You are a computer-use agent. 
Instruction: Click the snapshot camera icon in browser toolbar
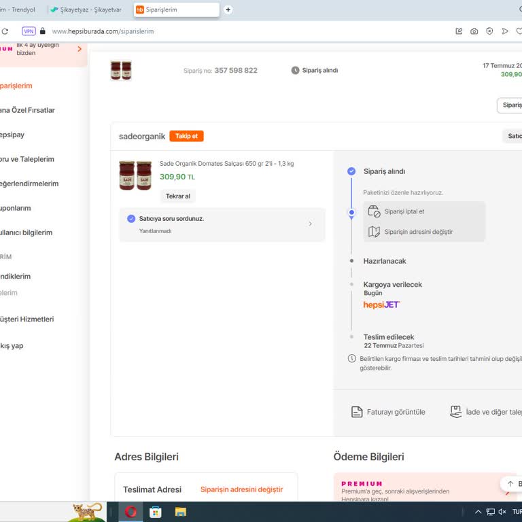474,31
